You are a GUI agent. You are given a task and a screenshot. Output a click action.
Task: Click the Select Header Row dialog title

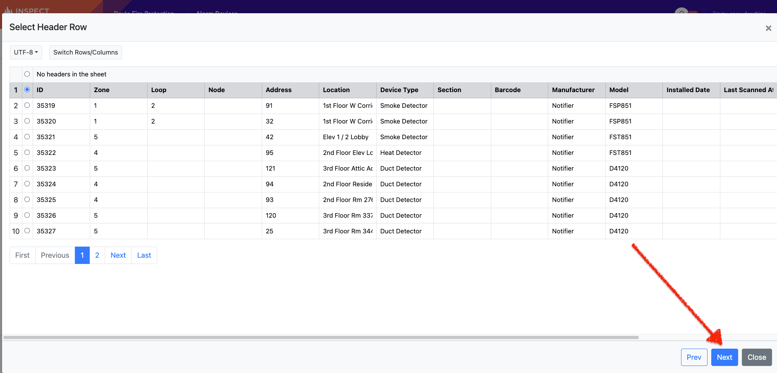point(48,27)
